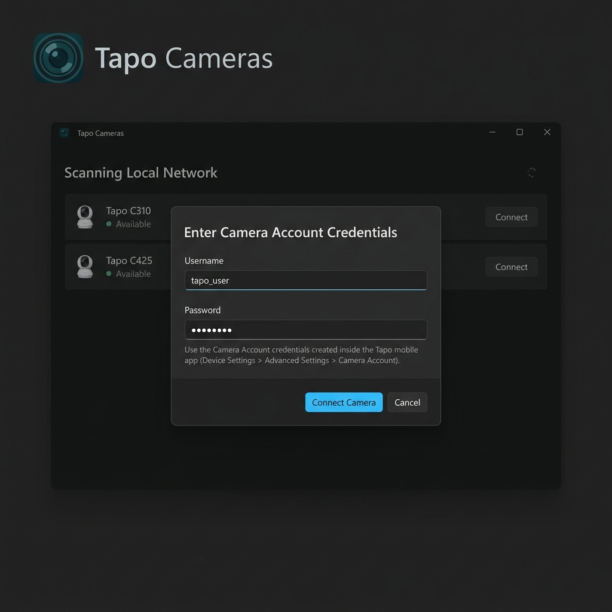The height and width of the screenshot is (612, 612).
Task: Connect to the Tapo C425 camera
Action: click(512, 267)
